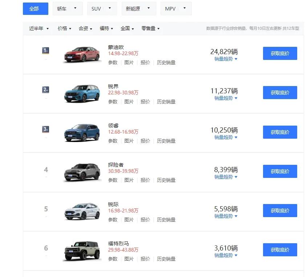
Task: Click the rank number 4
Action: 46,170
